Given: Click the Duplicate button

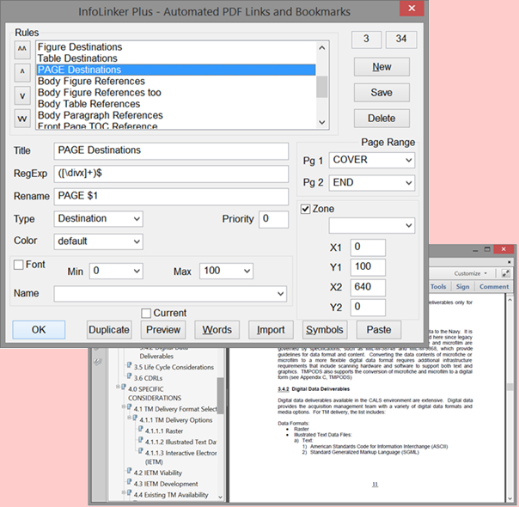Looking at the screenshot, I should point(109,330).
